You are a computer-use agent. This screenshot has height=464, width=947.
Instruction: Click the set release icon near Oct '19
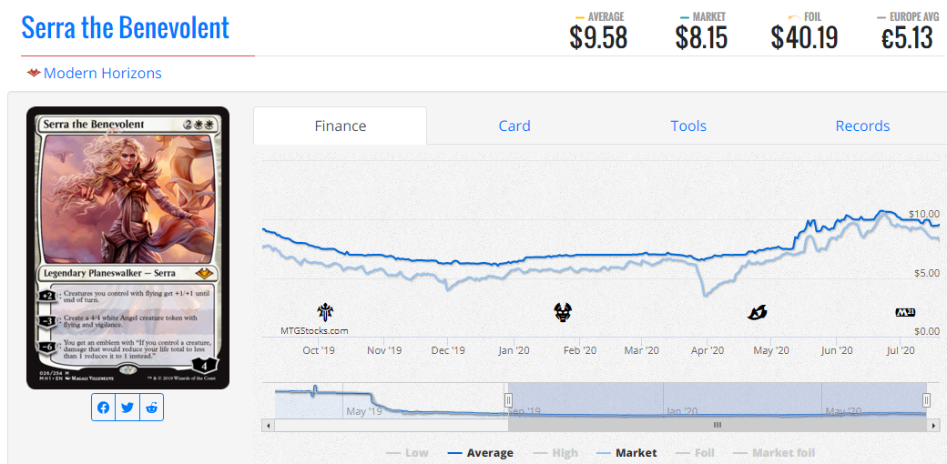[325, 313]
